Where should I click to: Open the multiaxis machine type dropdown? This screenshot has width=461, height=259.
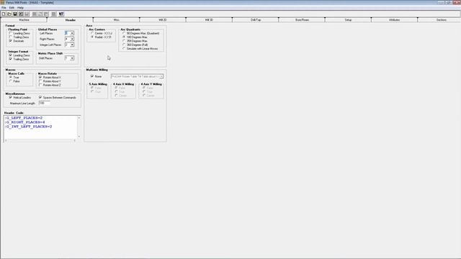(x=161, y=76)
